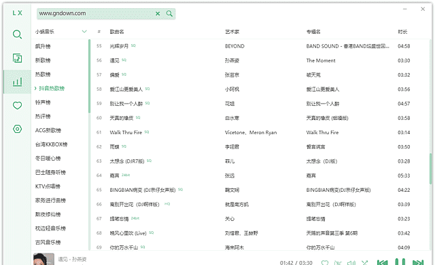
Task: Open the search page from the sidebar
Action: (x=17, y=35)
